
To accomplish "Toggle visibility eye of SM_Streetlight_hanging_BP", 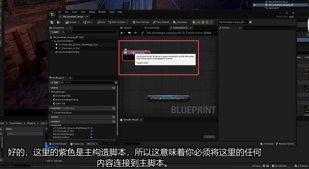I will 254,5.
